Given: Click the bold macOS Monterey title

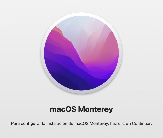Looking at the screenshot, I should (x=81, y=109).
